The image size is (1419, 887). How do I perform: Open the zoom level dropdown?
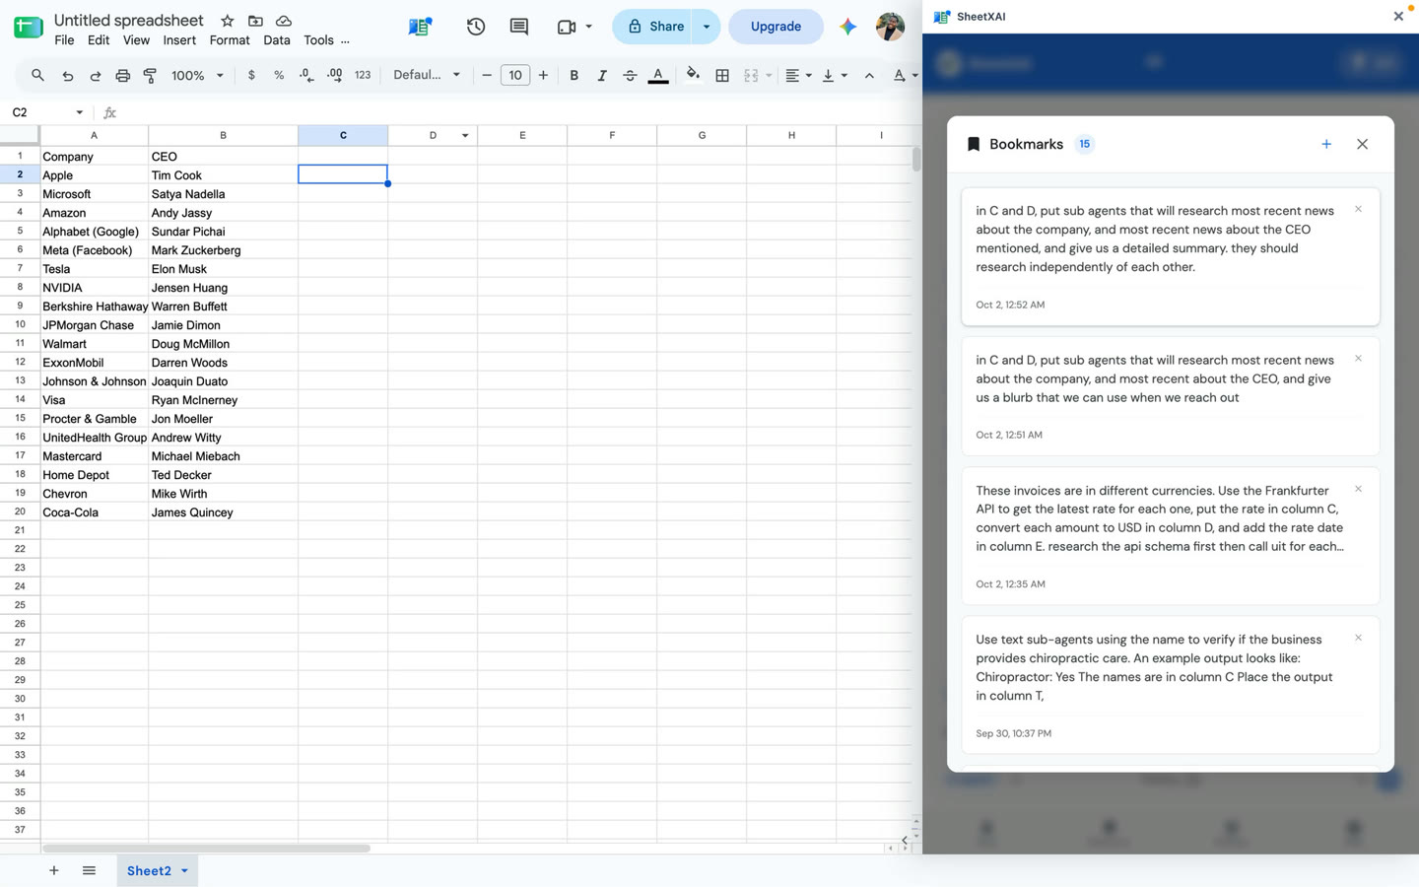[197, 75]
